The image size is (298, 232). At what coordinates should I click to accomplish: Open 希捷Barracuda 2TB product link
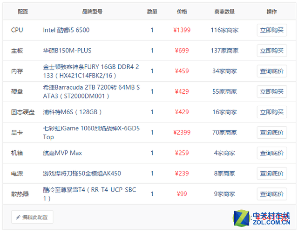(91, 91)
